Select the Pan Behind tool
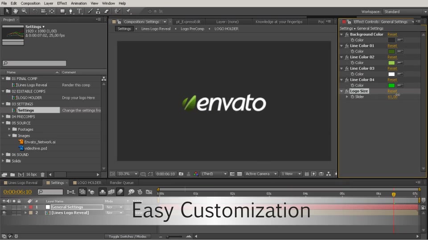The image size is (428, 240). click(x=52, y=11)
